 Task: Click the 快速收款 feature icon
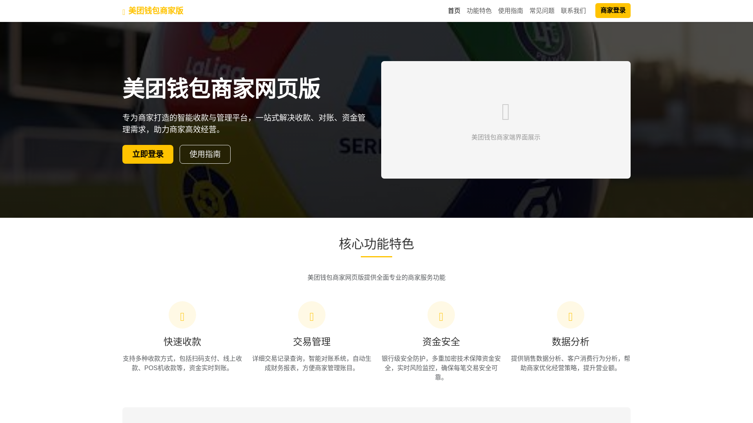click(182, 315)
